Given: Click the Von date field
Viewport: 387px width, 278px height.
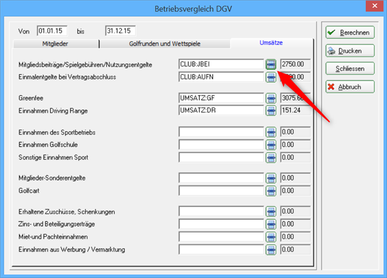Looking at the screenshot, I should (x=53, y=30).
